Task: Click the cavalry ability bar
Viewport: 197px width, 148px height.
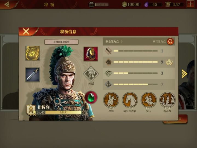Action: (x=135, y=62)
